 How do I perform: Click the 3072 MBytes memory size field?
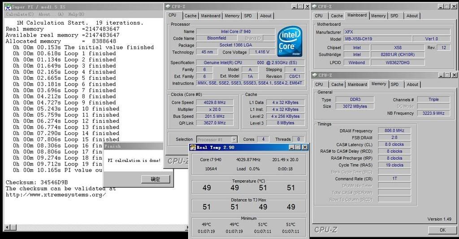[x=355, y=106]
